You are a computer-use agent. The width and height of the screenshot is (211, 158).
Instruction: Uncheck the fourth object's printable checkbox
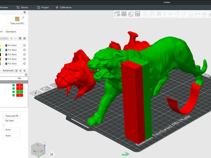tap(14, 95)
